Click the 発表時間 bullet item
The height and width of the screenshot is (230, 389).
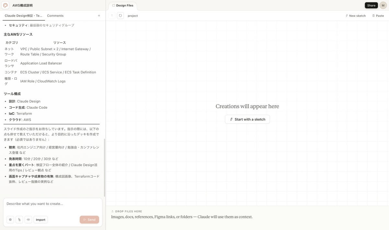pos(34,159)
